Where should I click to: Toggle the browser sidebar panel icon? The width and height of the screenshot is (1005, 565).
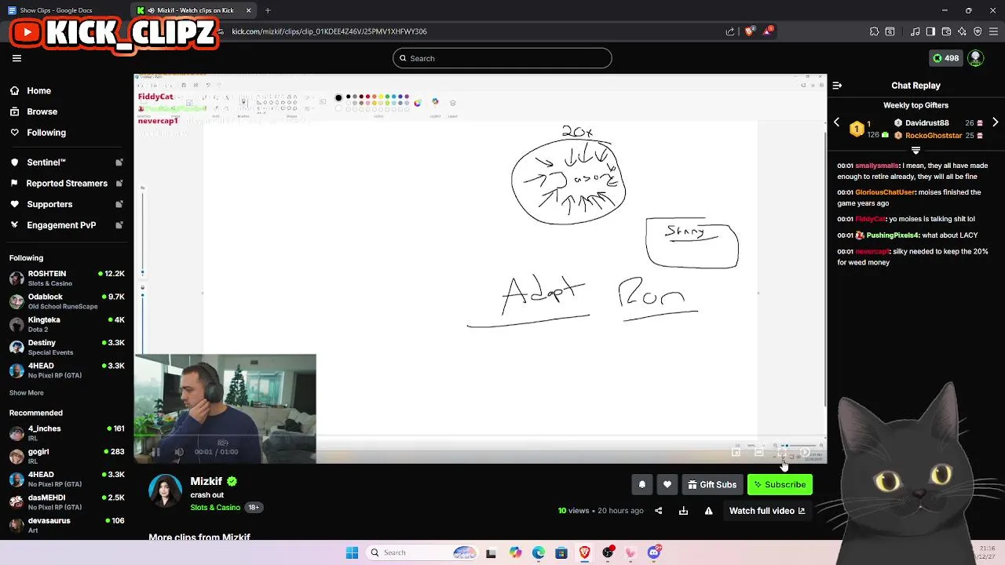point(930,31)
